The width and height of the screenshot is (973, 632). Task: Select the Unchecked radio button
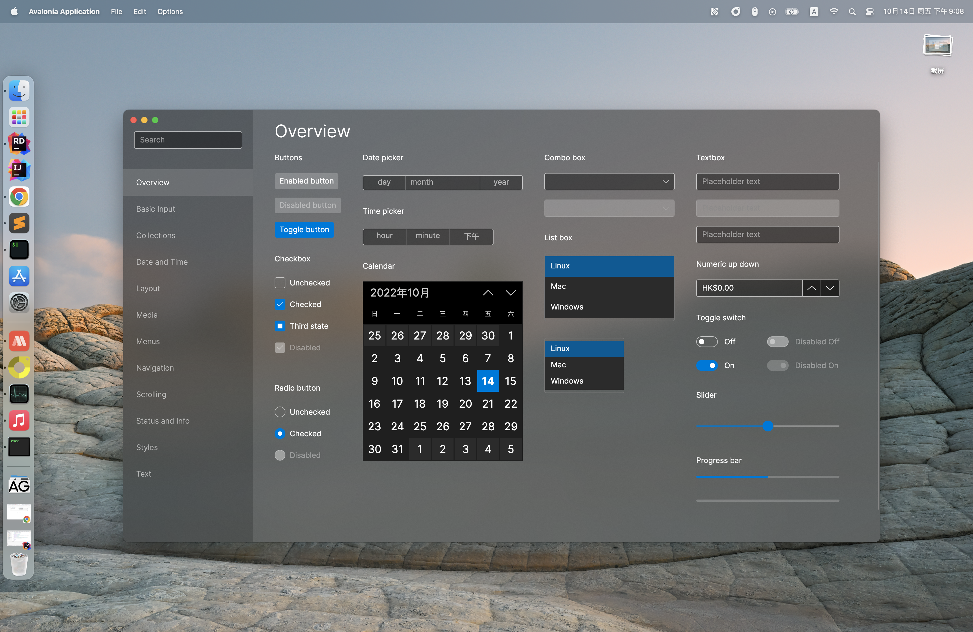(280, 412)
